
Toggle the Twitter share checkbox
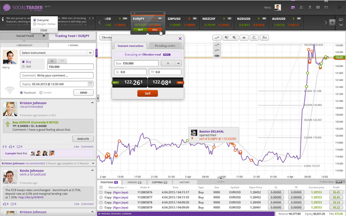point(41,92)
